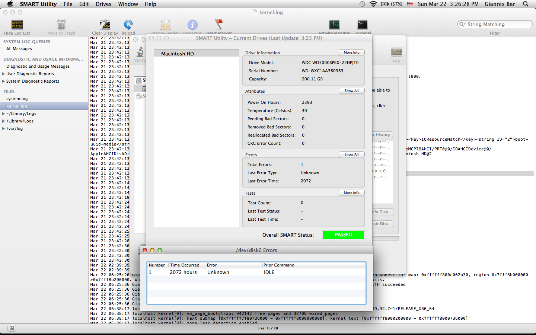Open the Wi-Fi status menu

(x=373, y=4)
